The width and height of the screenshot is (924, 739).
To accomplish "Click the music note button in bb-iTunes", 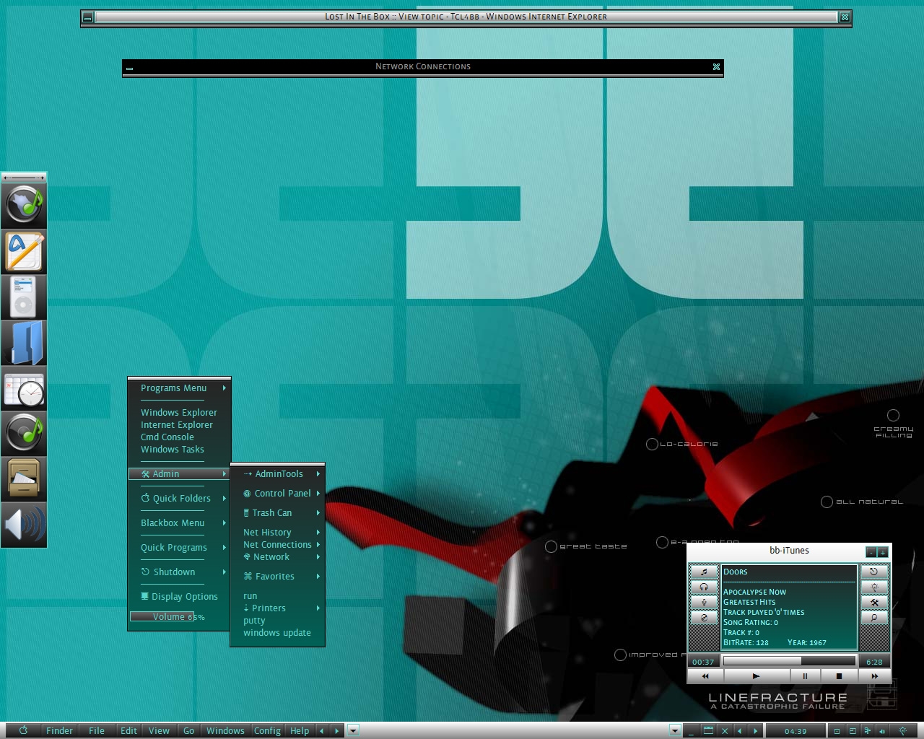I will coord(704,572).
